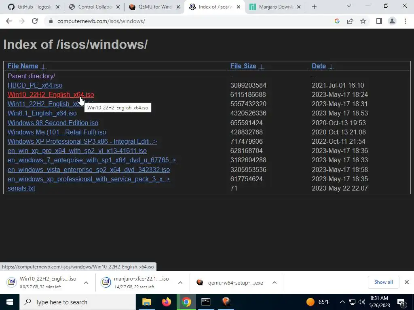Screen dimensions: 414x310
Task: Show hidden system tray icons
Action: point(342,302)
